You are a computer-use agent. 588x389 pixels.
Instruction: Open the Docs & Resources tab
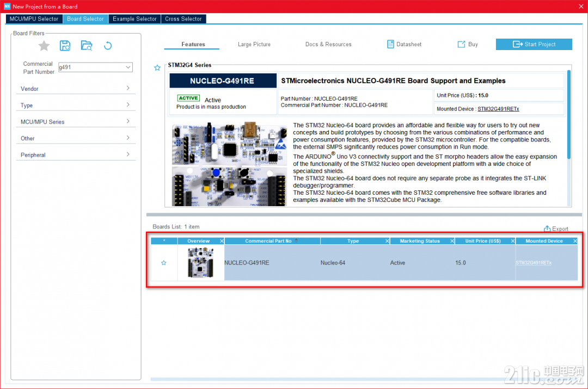(x=328, y=44)
